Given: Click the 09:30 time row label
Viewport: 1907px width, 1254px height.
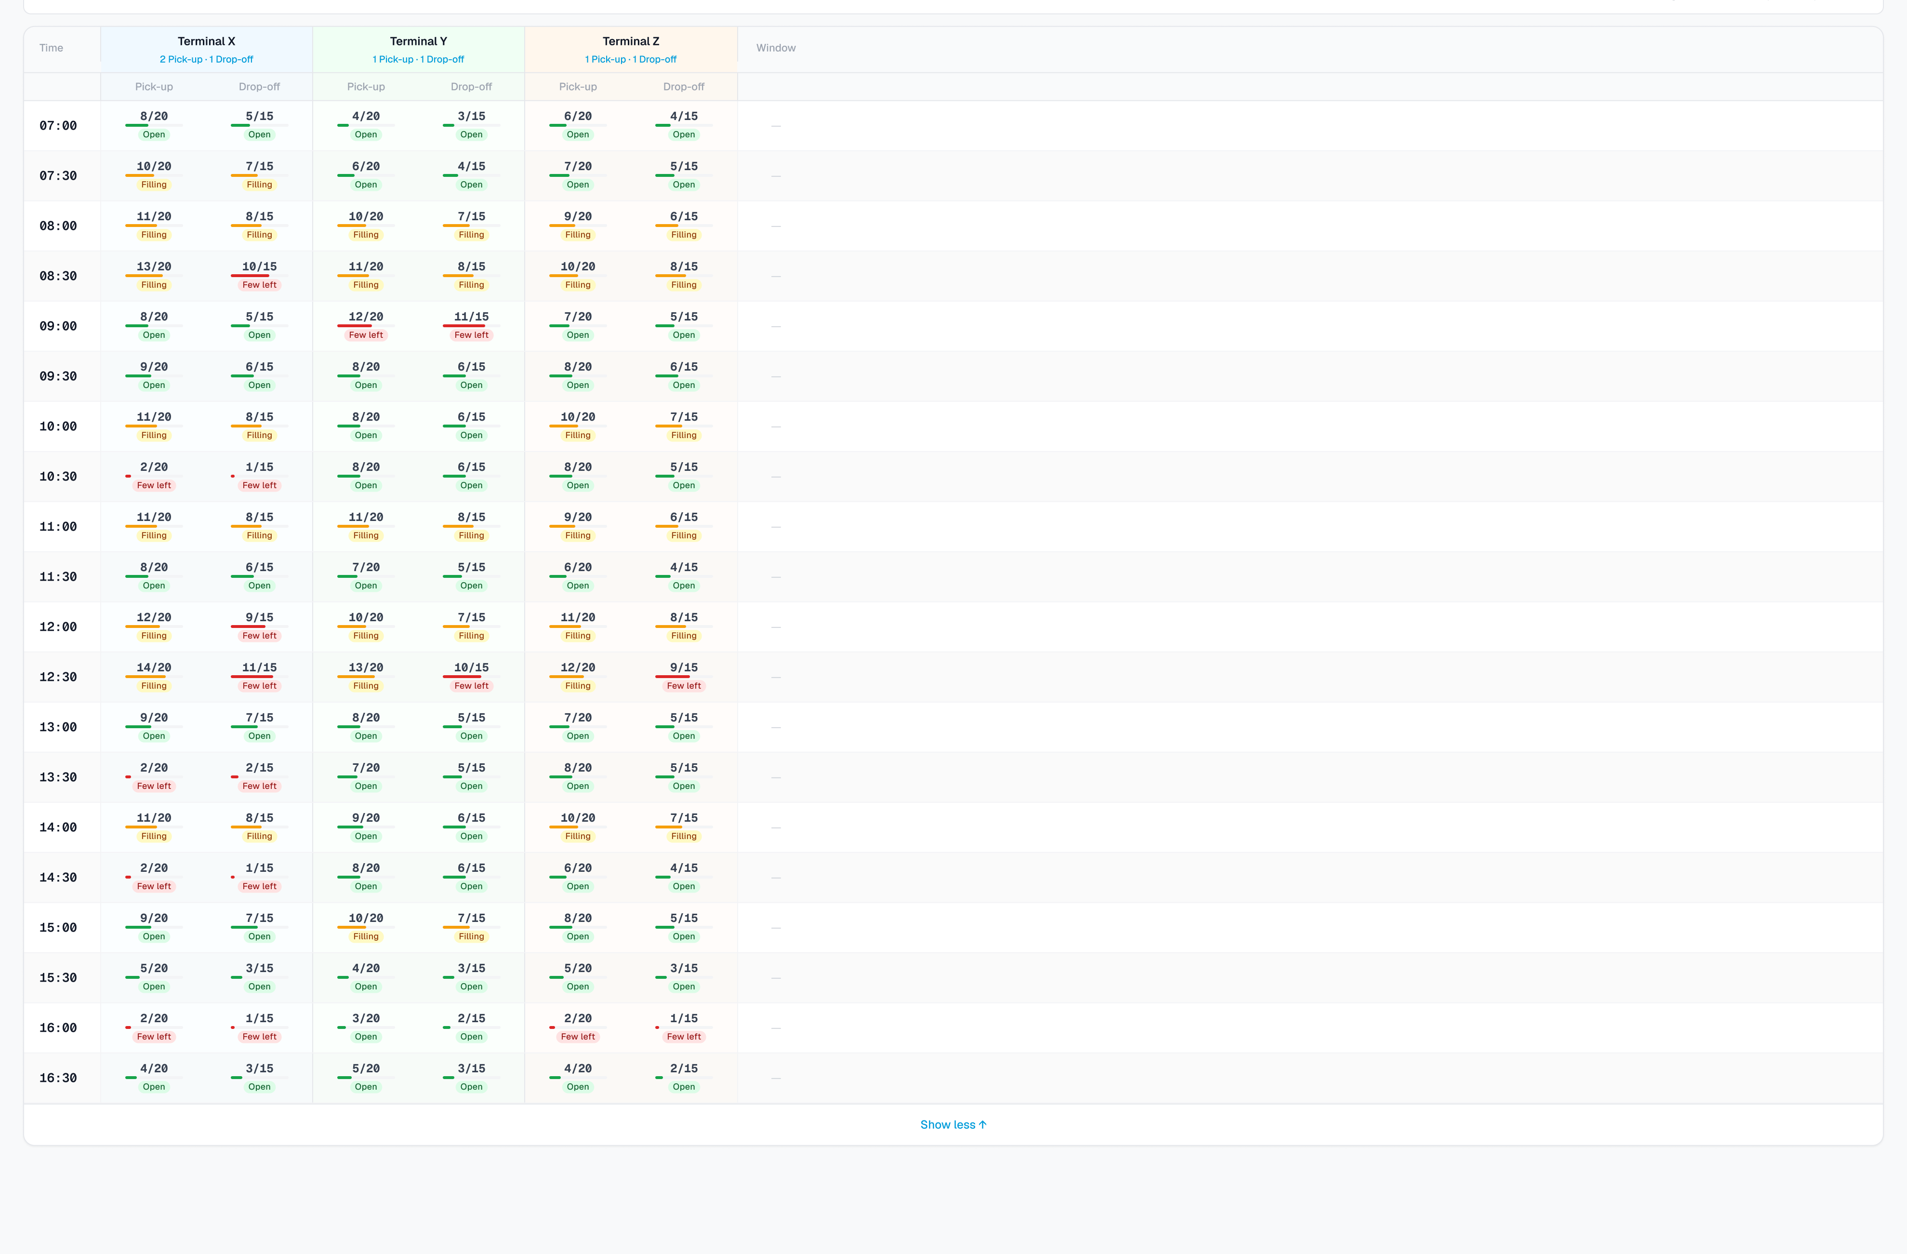Looking at the screenshot, I should coord(58,376).
